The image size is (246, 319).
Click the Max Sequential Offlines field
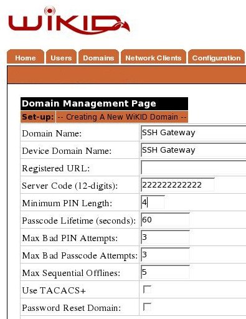pyautogui.click(x=165, y=272)
